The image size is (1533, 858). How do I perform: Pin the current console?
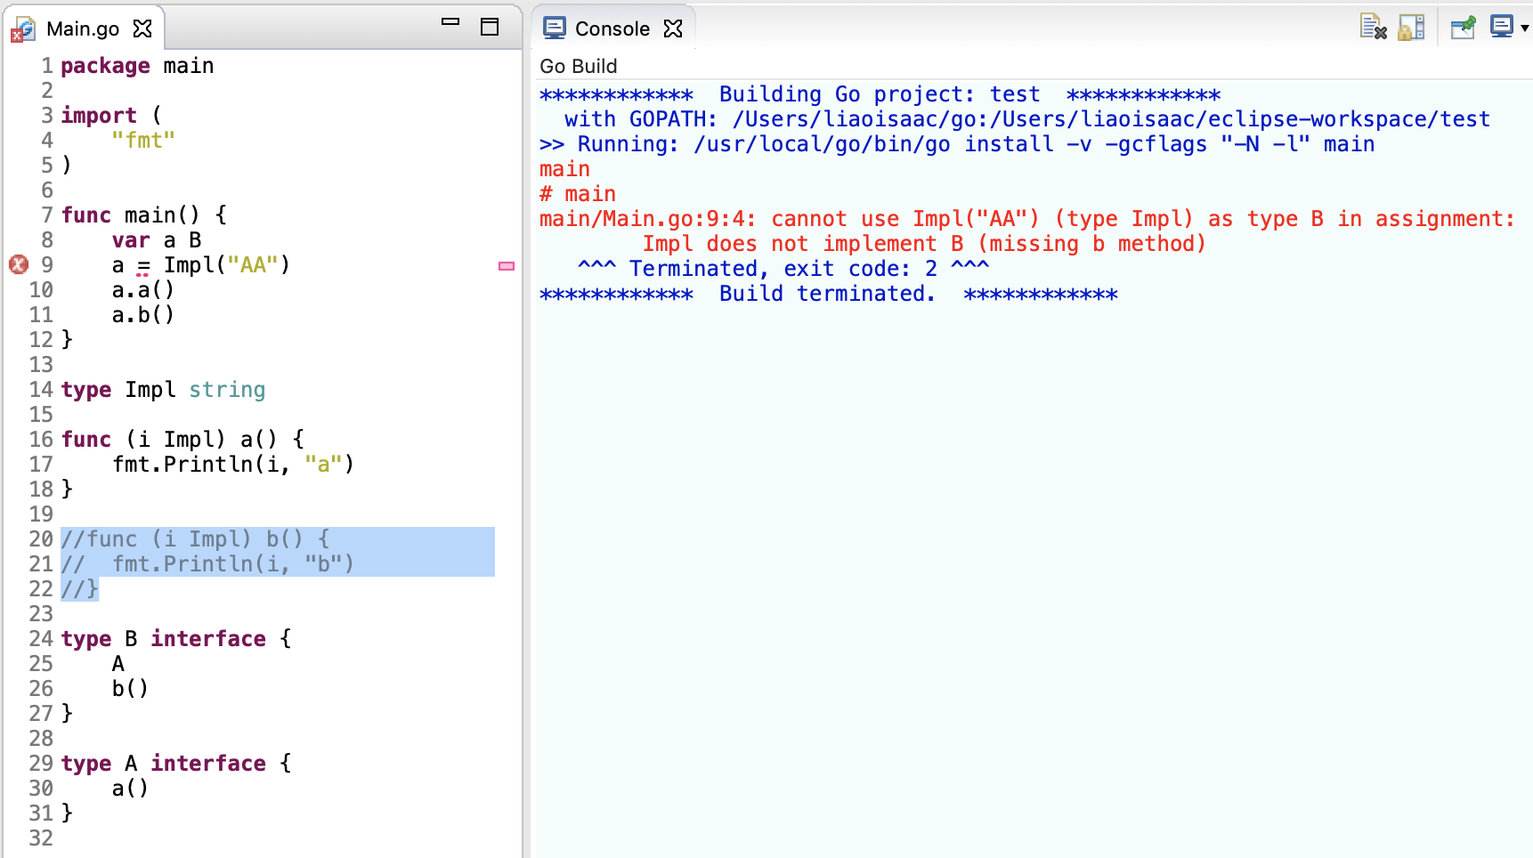pyautogui.click(x=1463, y=28)
